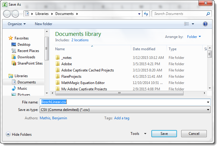Collapse folder pane with Hide Folders
The height and width of the screenshot is (148, 219).
coord(19,135)
